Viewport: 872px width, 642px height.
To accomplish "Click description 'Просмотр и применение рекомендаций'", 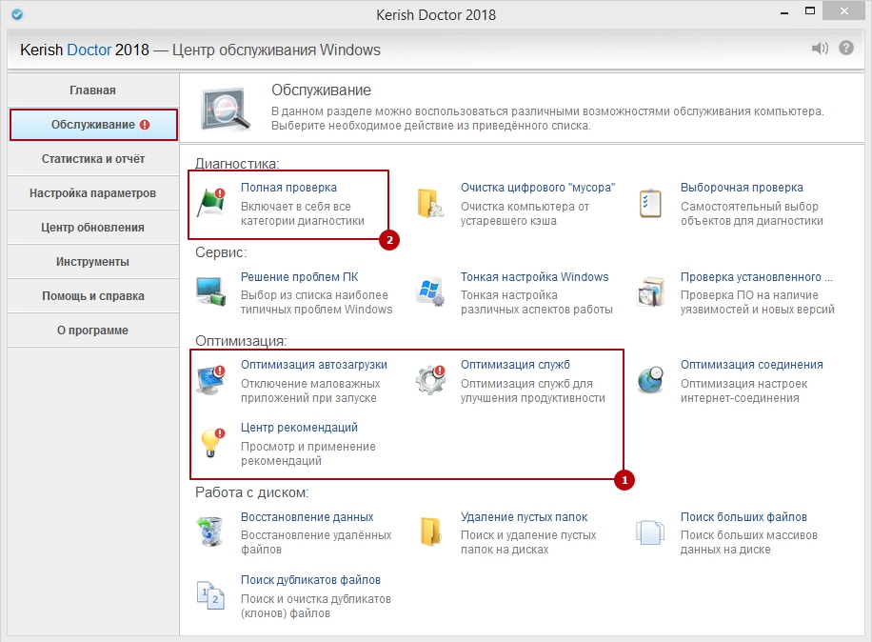I will point(308,454).
